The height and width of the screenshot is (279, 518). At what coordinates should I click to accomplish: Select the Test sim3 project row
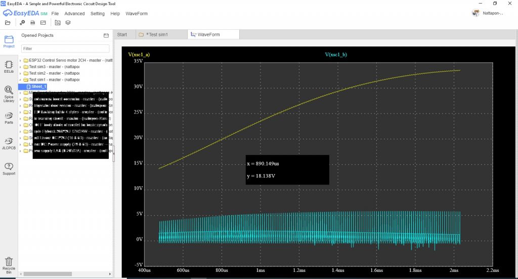[x=51, y=67]
